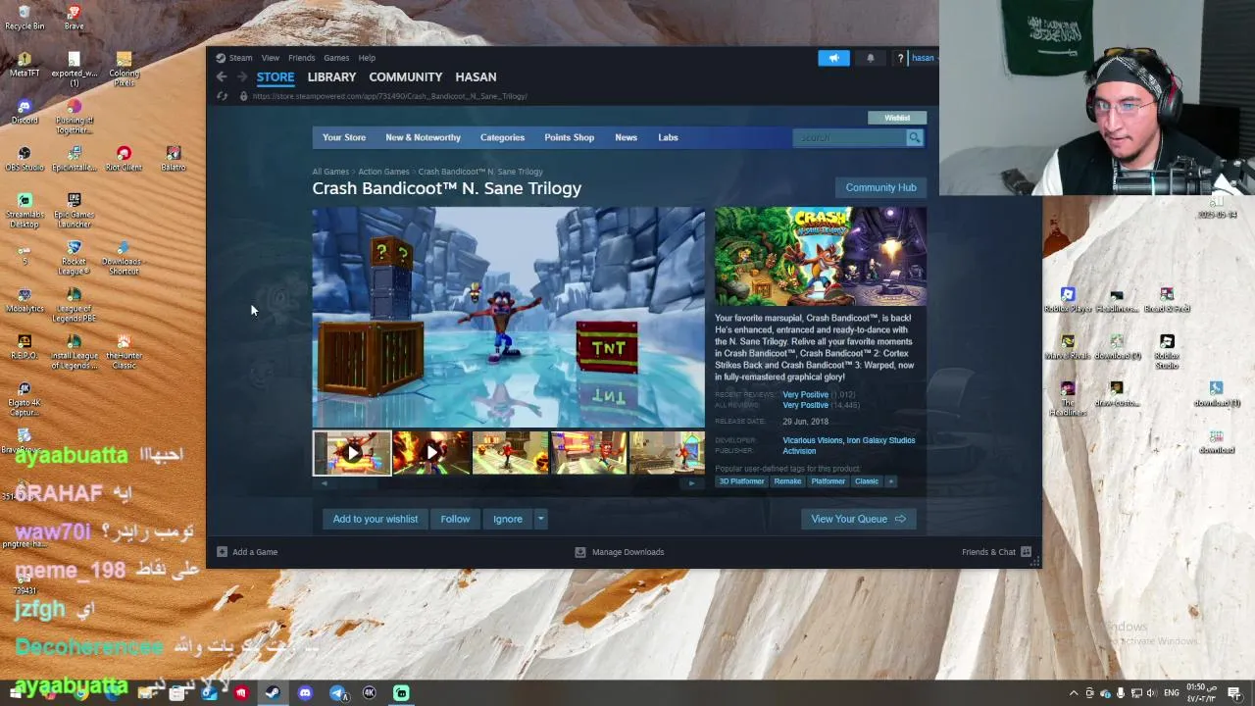Click Telegram icon in taskbar

tap(337, 693)
